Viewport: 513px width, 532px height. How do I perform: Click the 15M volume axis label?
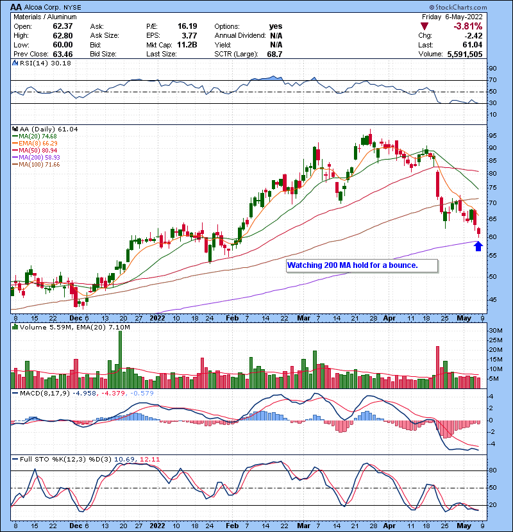495,360
